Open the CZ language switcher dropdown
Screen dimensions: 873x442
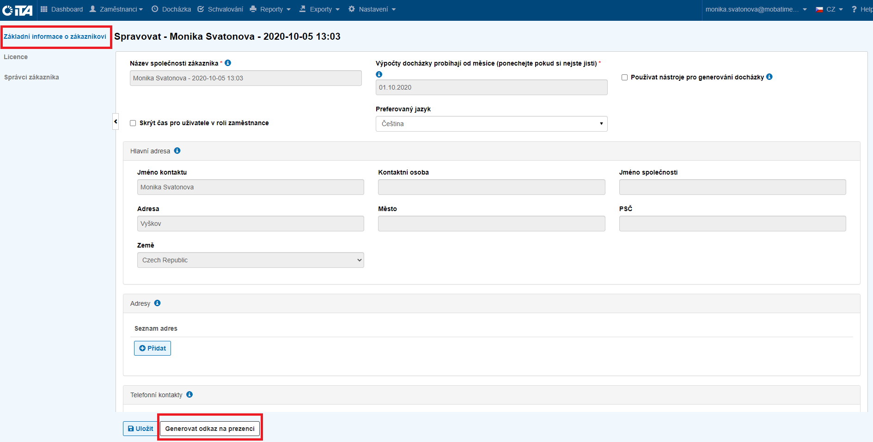click(x=830, y=9)
